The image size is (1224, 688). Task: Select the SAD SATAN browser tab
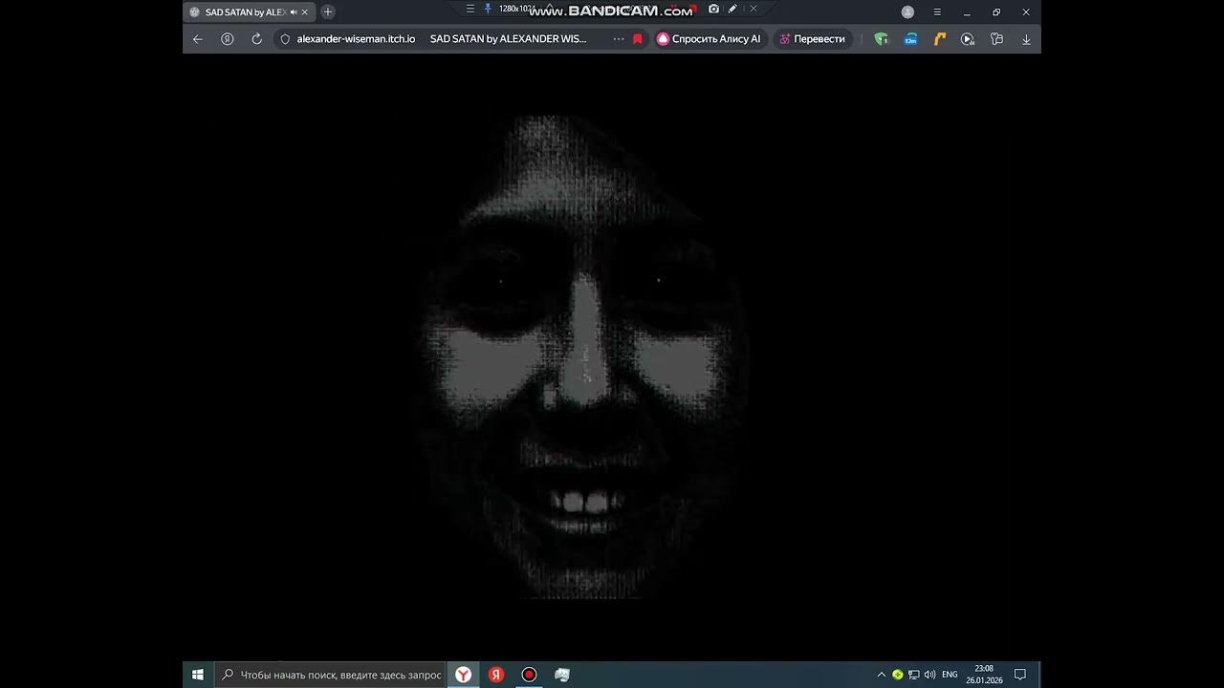(x=244, y=12)
